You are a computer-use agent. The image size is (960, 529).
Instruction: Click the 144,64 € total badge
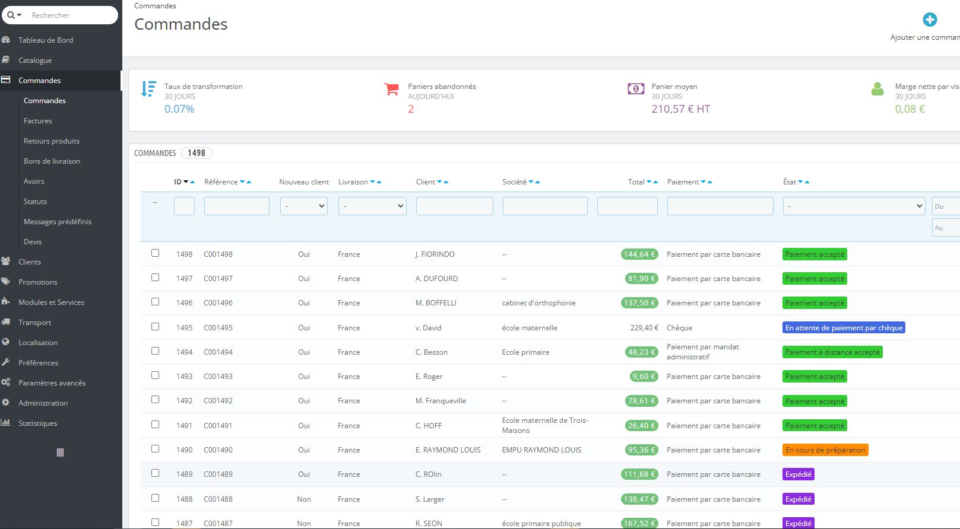click(x=639, y=254)
